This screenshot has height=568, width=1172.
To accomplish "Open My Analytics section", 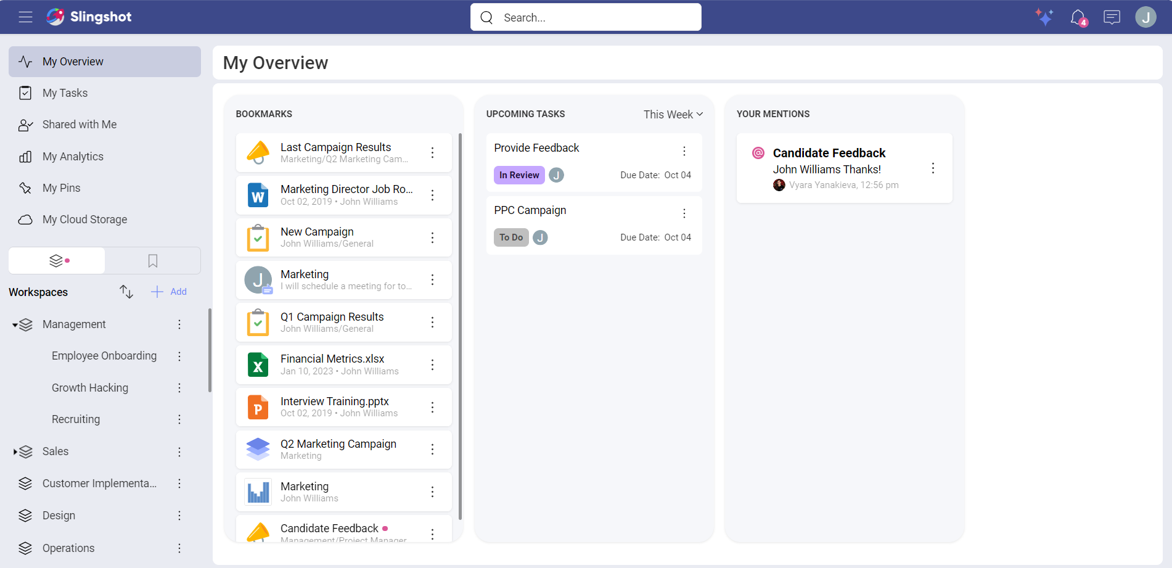I will click(73, 157).
